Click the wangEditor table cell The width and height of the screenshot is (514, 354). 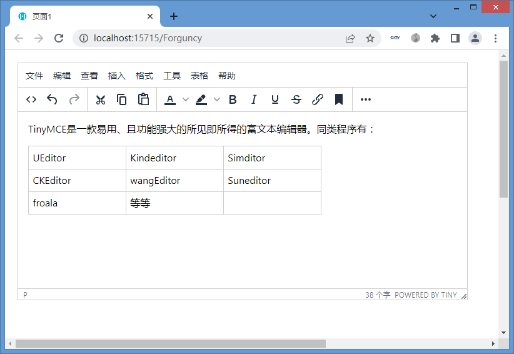174,181
